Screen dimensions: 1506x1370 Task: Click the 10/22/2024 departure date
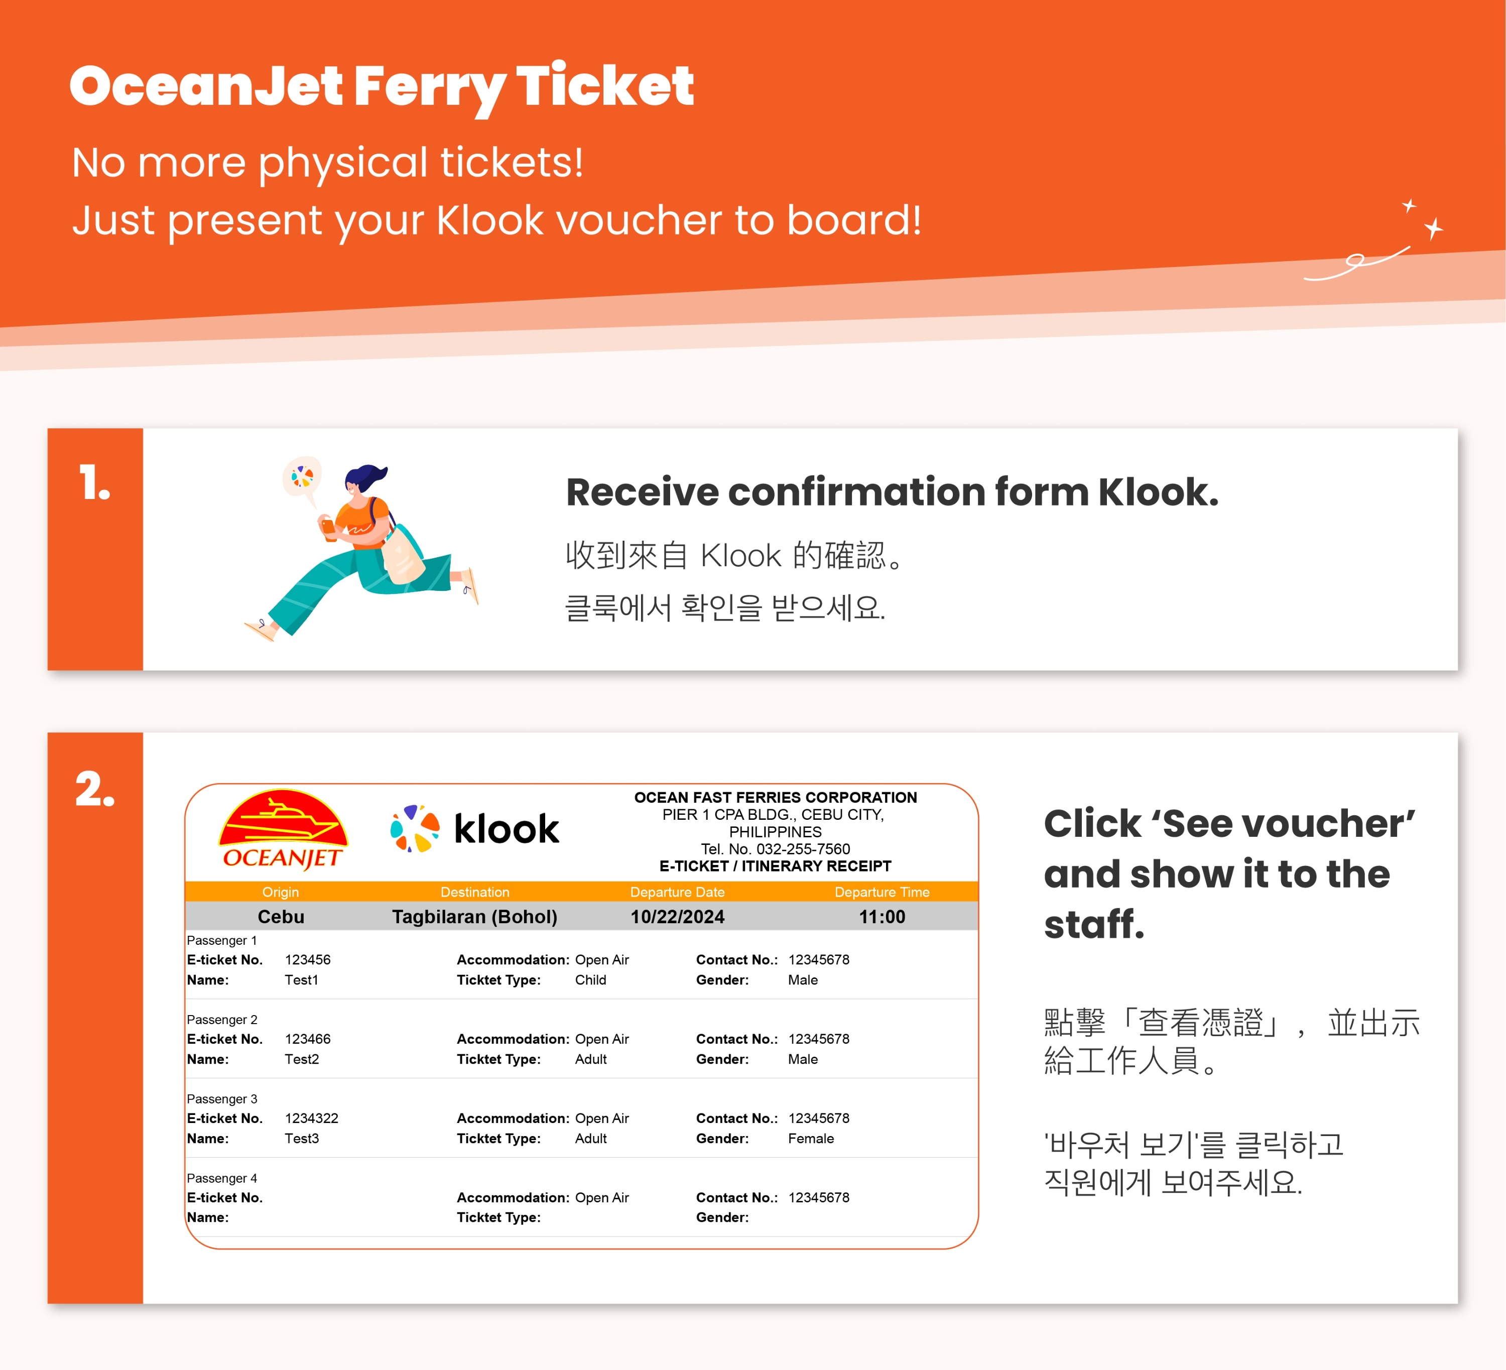coord(677,917)
